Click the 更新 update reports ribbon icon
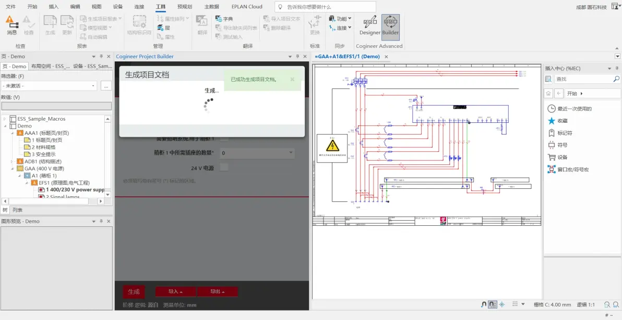 67,25
